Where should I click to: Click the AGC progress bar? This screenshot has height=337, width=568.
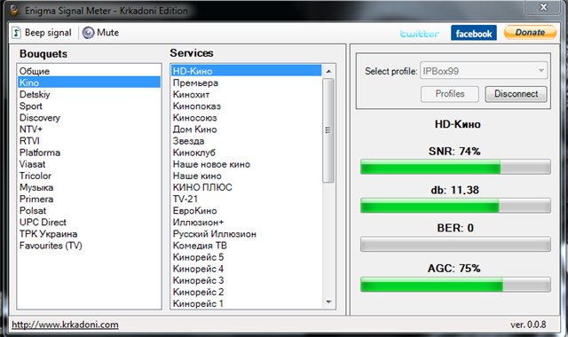[455, 284]
